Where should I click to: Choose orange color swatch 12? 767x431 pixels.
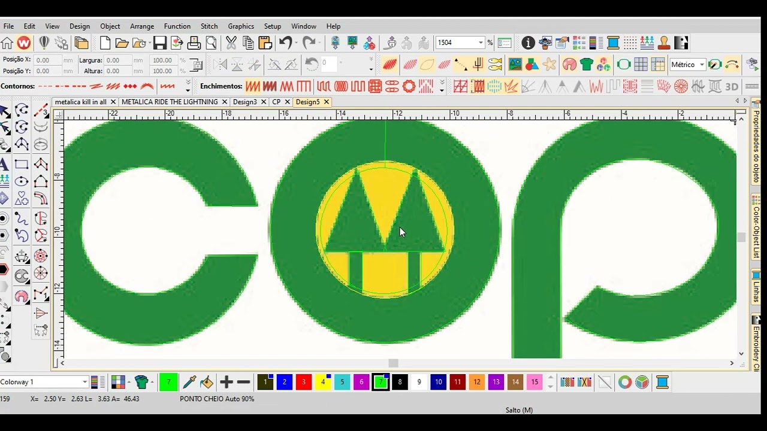[477, 382]
